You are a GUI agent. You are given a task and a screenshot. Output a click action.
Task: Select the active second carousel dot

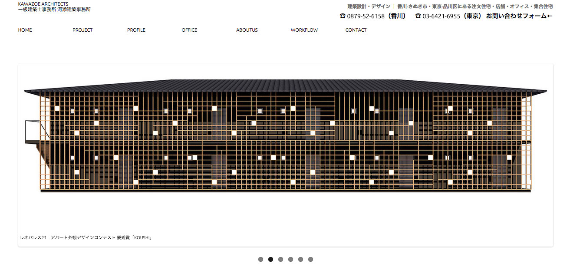(x=270, y=260)
